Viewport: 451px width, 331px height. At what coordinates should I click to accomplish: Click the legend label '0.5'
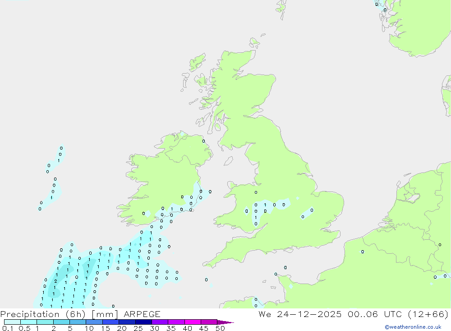coord(24,328)
